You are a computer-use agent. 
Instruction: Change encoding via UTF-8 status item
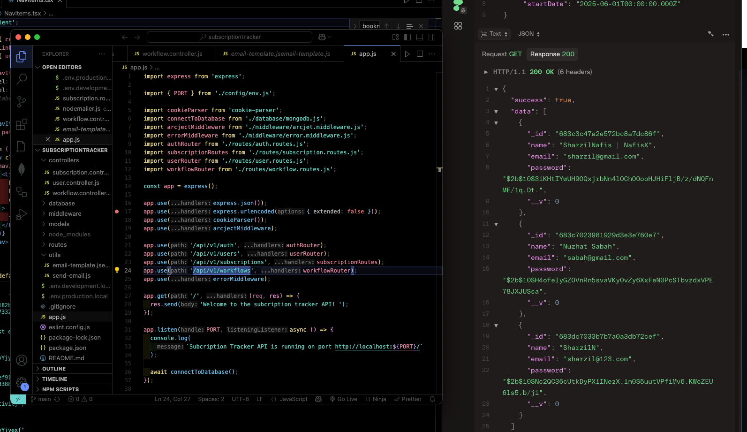click(241, 399)
